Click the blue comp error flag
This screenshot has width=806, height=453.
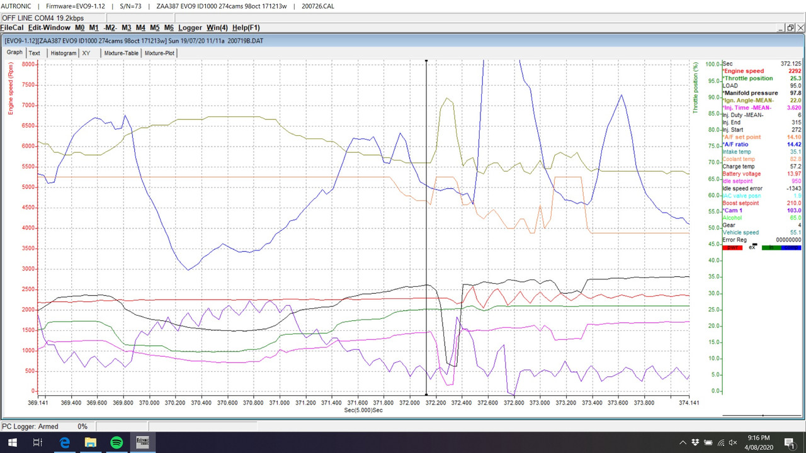tap(792, 247)
